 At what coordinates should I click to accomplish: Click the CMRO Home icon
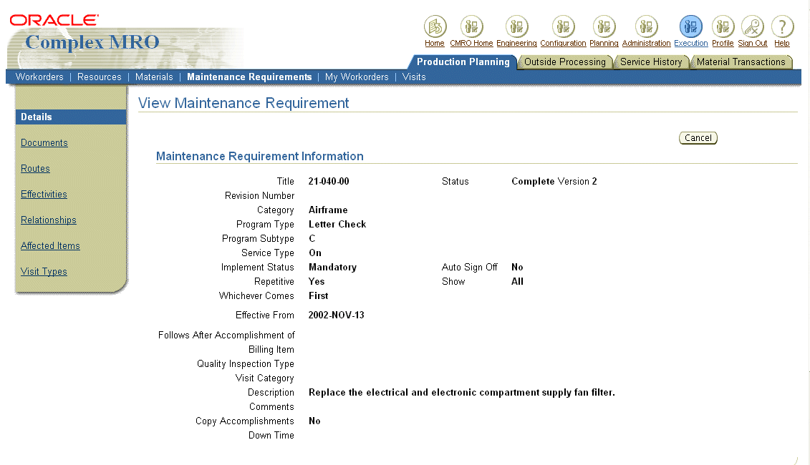click(471, 26)
